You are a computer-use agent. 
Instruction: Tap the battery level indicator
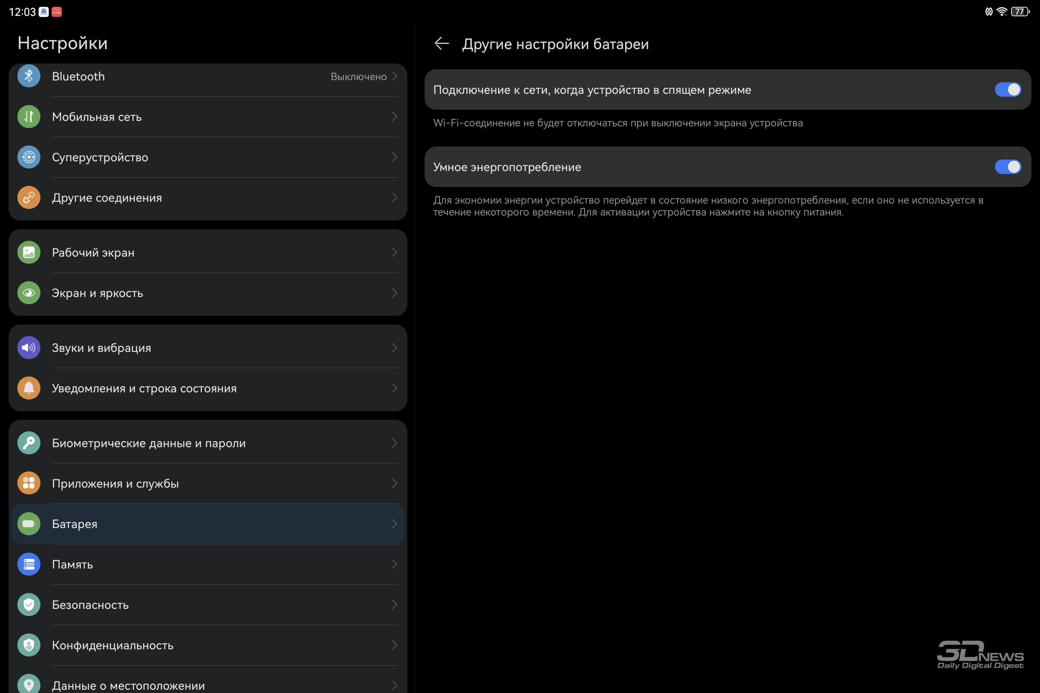[x=1020, y=12]
